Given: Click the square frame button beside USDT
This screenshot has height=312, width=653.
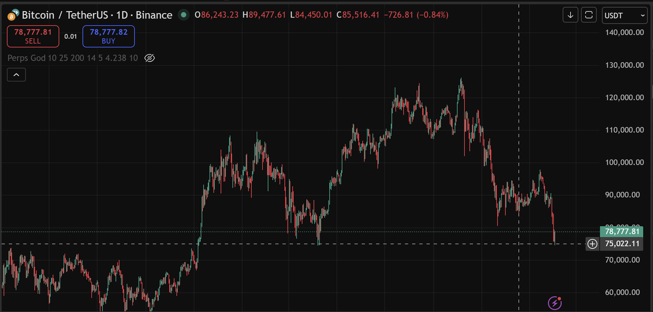Looking at the screenshot, I should tap(589, 15).
